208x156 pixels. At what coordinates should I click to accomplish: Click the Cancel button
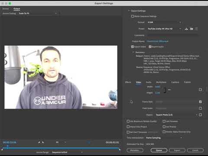point(195,150)
